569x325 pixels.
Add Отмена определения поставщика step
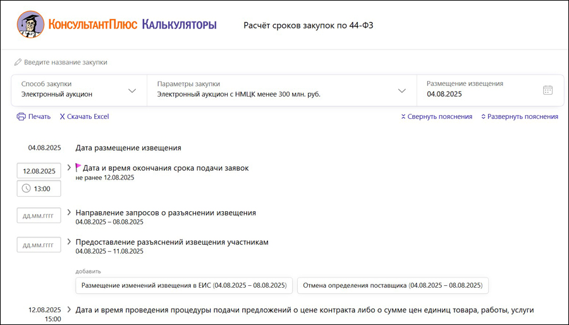(393, 285)
